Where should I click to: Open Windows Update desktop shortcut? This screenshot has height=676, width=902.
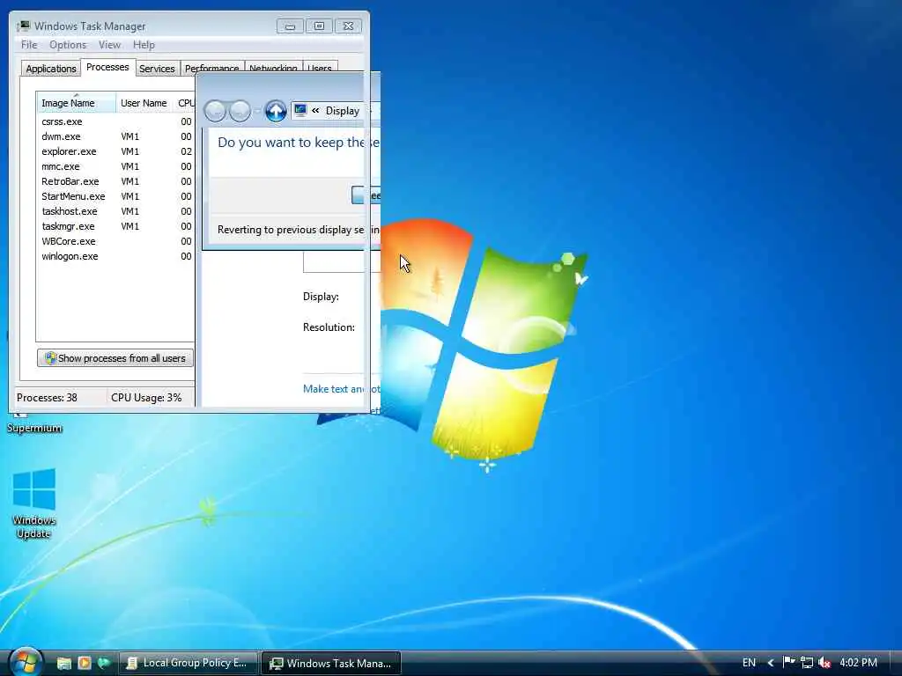point(34,503)
